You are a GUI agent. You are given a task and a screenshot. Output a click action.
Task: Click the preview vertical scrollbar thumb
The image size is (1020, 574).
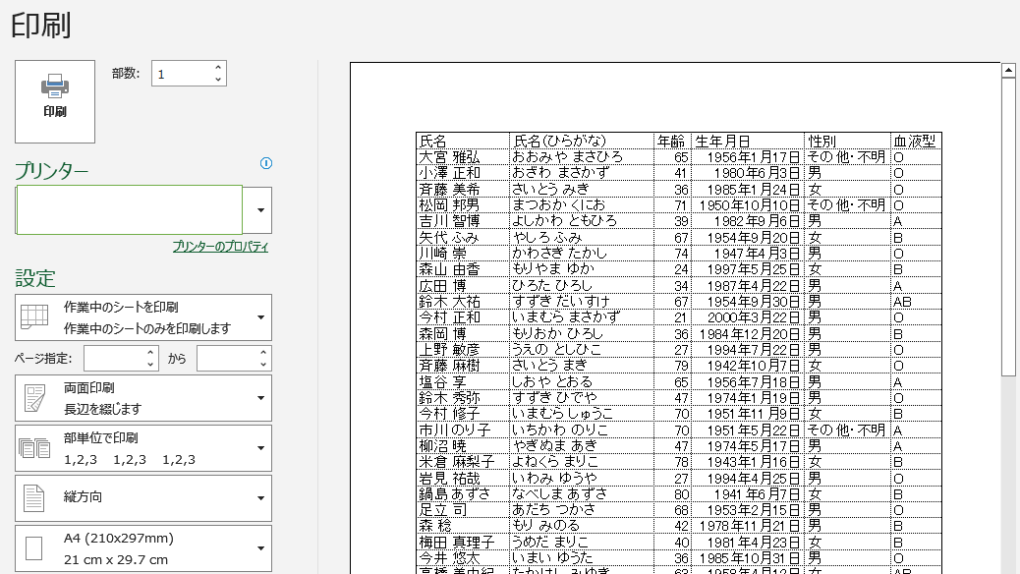click(1008, 226)
